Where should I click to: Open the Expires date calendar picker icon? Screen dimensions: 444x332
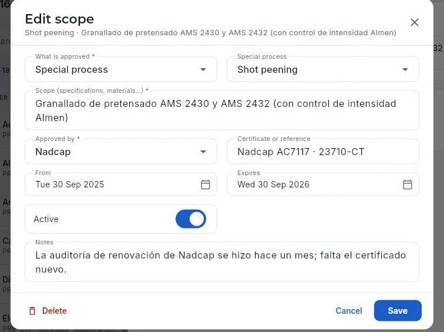(407, 185)
